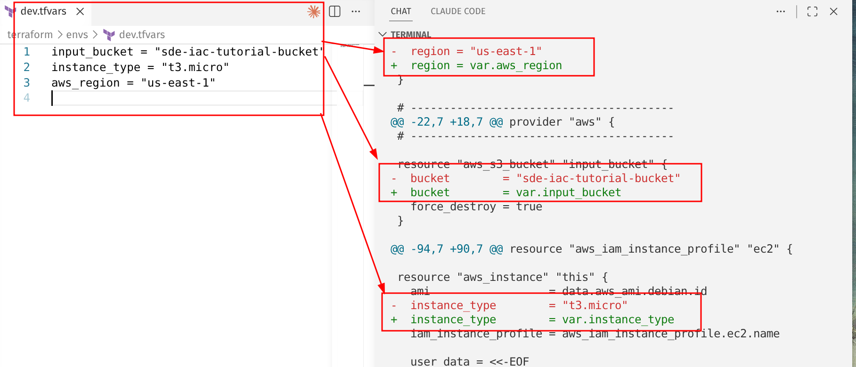
Task: Open chat panel ellipsis options menu
Action: (x=781, y=11)
